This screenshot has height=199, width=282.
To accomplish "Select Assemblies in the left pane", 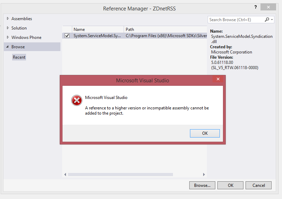I will pyautogui.click(x=22, y=19).
